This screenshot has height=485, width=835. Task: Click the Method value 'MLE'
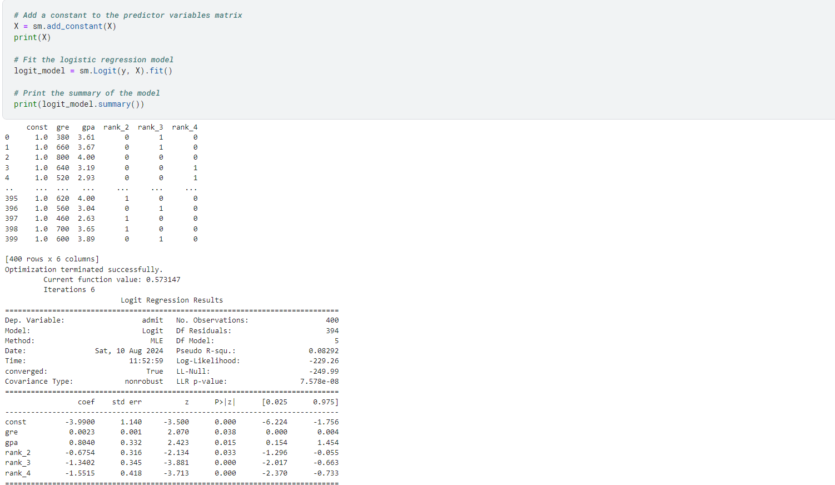pos(157,341)
